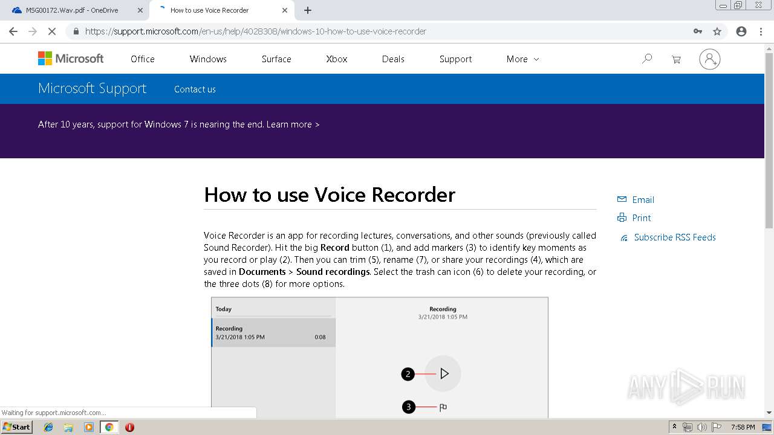Viewport: 774px width, 435px height.
Task: Open Windows Media Player from taskbar
Action: click(89, 427)
